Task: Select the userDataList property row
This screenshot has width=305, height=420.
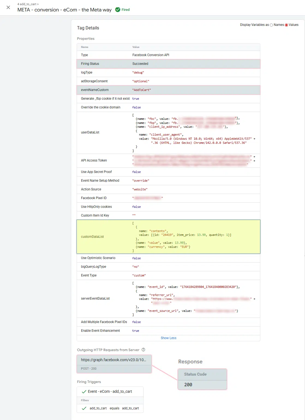Action: pos(168,132)
